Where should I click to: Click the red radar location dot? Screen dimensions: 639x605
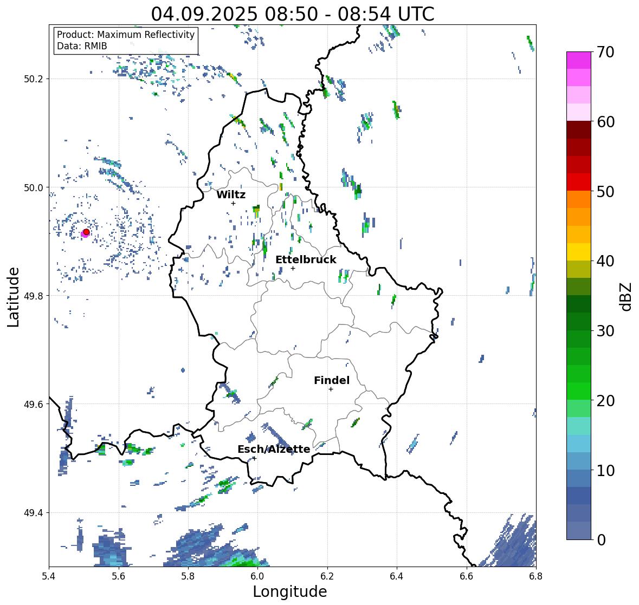tap(86, 232)
